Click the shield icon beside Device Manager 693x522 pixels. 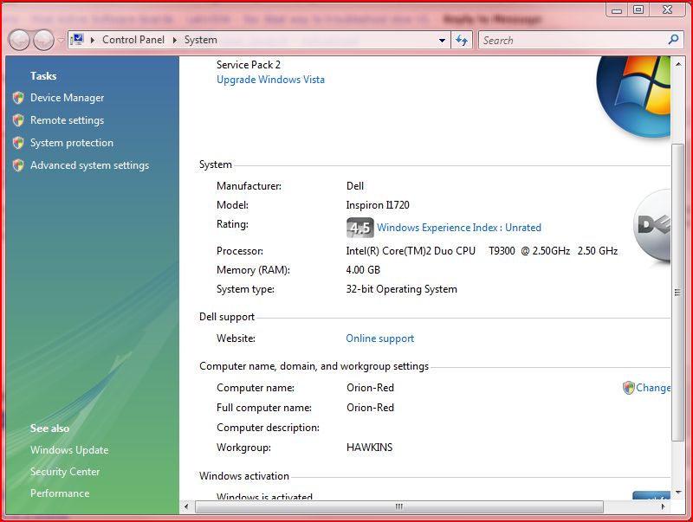click(18, 98)
